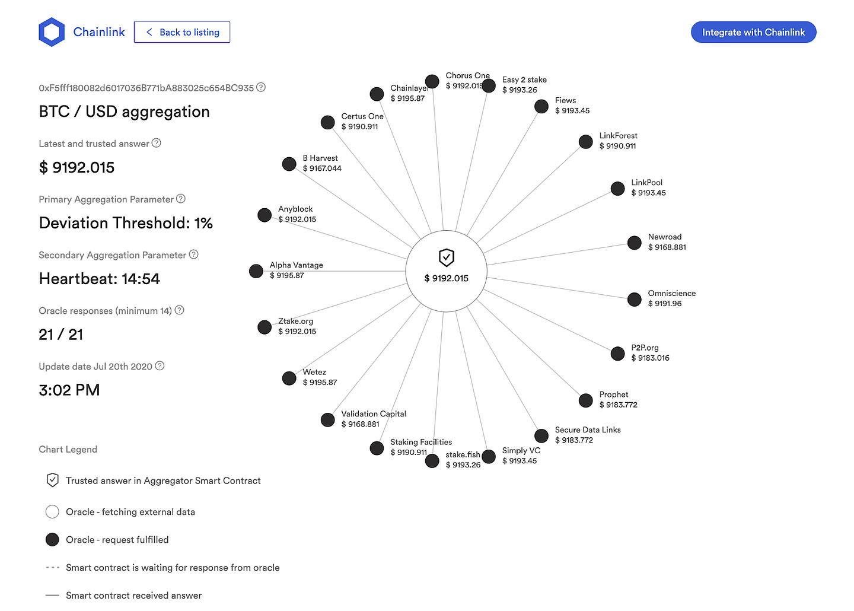This screenshot has width=854, height=611.
Task: Click the contract address 0xF5fff180082d...
Action: [146, 88]
